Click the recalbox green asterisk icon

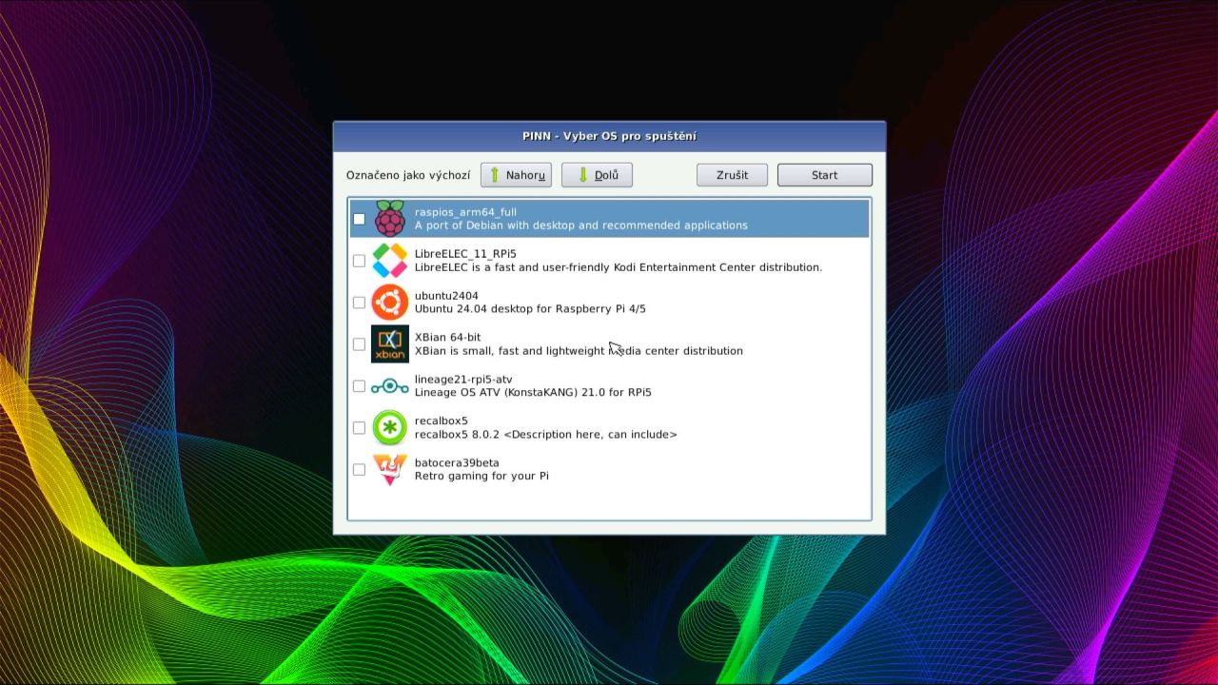[389, 428]
